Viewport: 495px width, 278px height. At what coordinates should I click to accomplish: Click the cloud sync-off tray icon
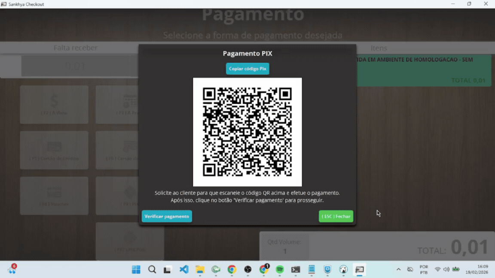tap(410, 269)
